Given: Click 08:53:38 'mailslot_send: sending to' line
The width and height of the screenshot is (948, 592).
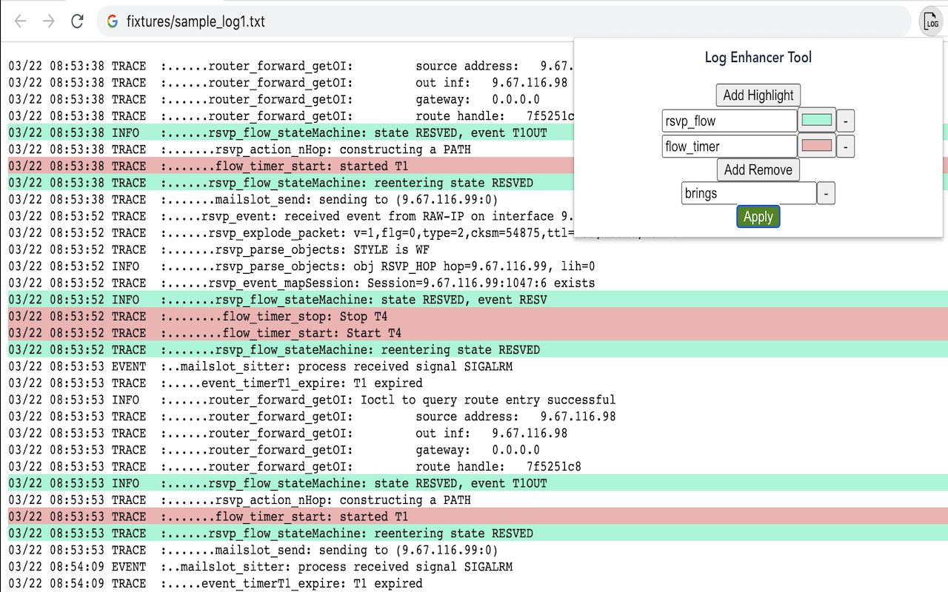Looking at the screenshot, I should 253,199.
